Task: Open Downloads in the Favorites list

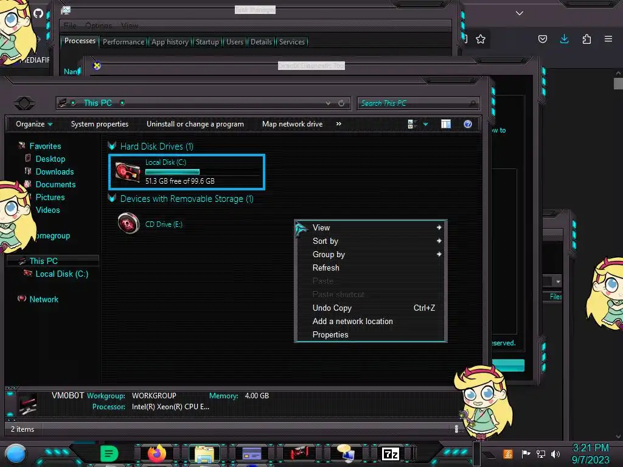Action: pyautogui.click(x=55, y=171)
